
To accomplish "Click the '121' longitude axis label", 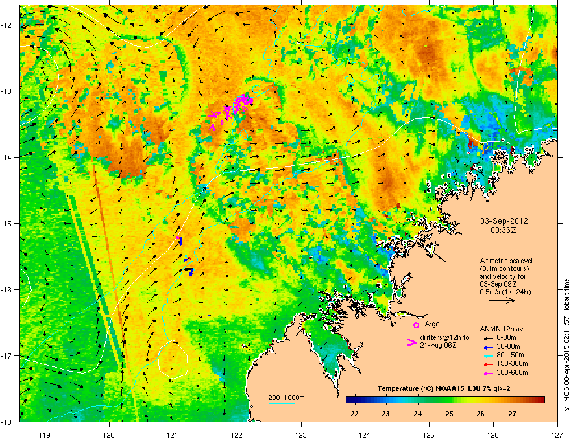I will pos(173,435).
